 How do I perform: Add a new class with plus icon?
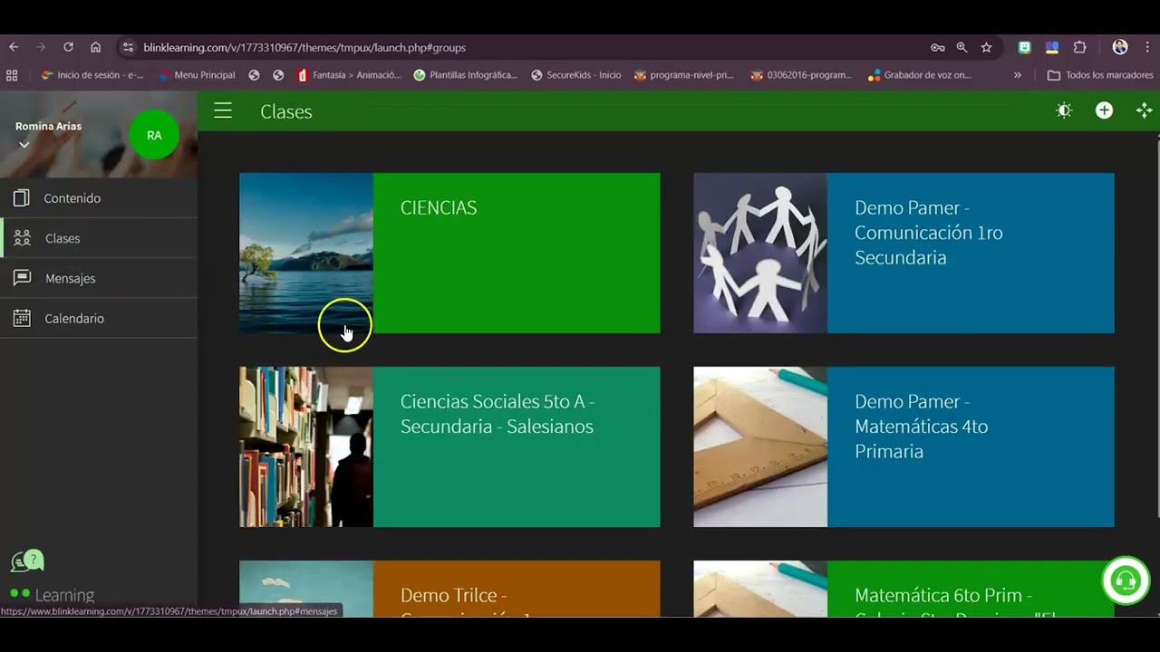[x=1104, y=110]
